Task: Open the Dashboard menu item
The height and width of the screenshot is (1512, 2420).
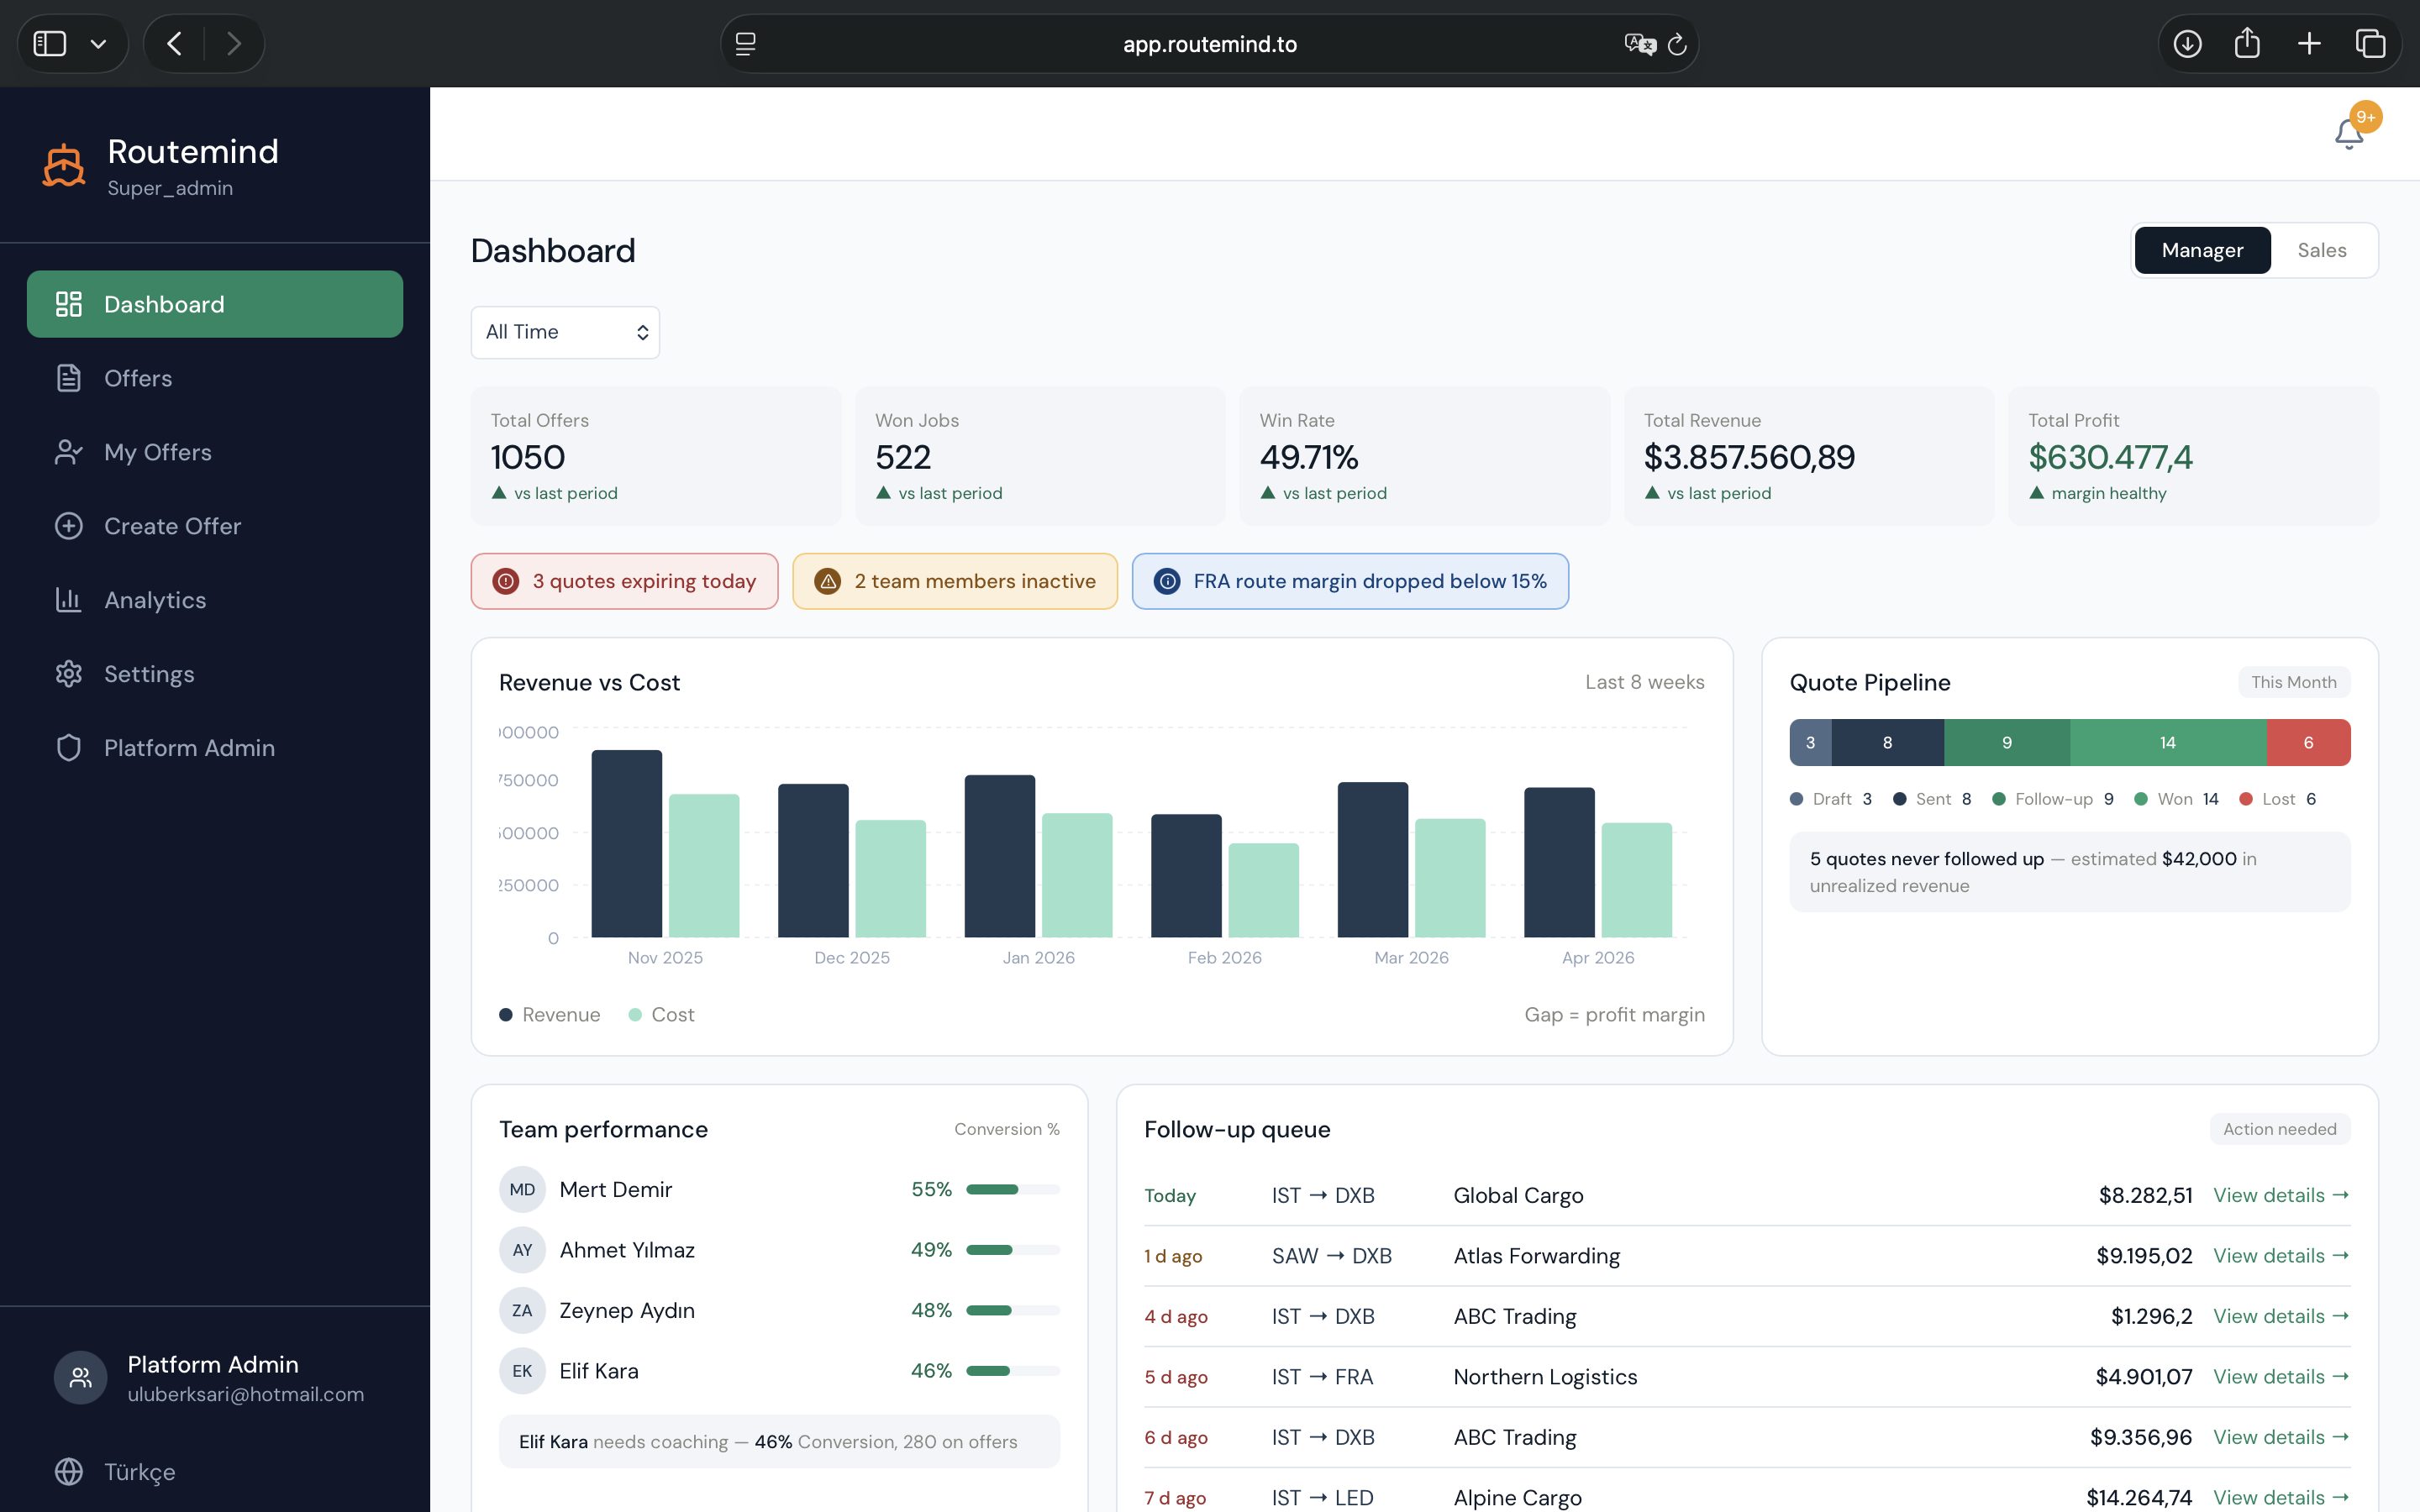Action: click(215, 304)
